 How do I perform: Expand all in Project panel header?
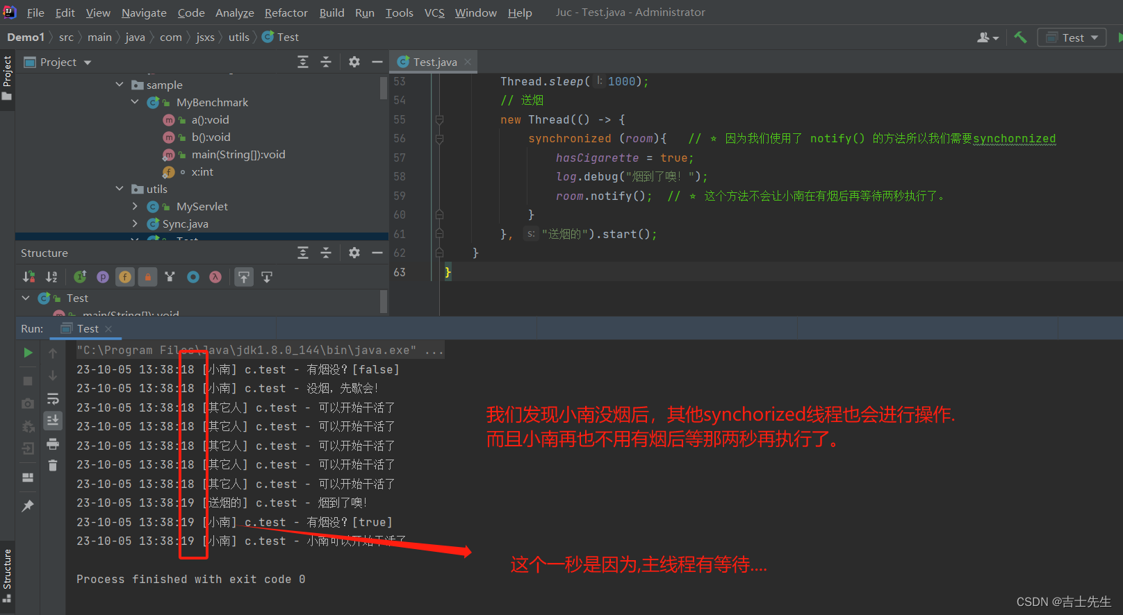(303, 62)
